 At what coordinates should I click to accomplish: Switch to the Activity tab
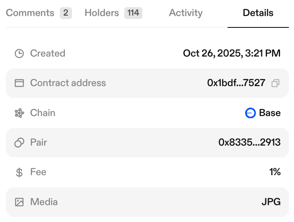pyautogui.click(x=185, y=13)
